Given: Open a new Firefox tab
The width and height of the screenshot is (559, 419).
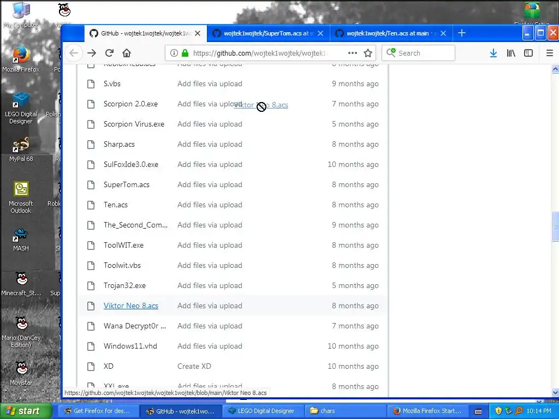Looking at the screenshot, I should click(x=462, y=33).
